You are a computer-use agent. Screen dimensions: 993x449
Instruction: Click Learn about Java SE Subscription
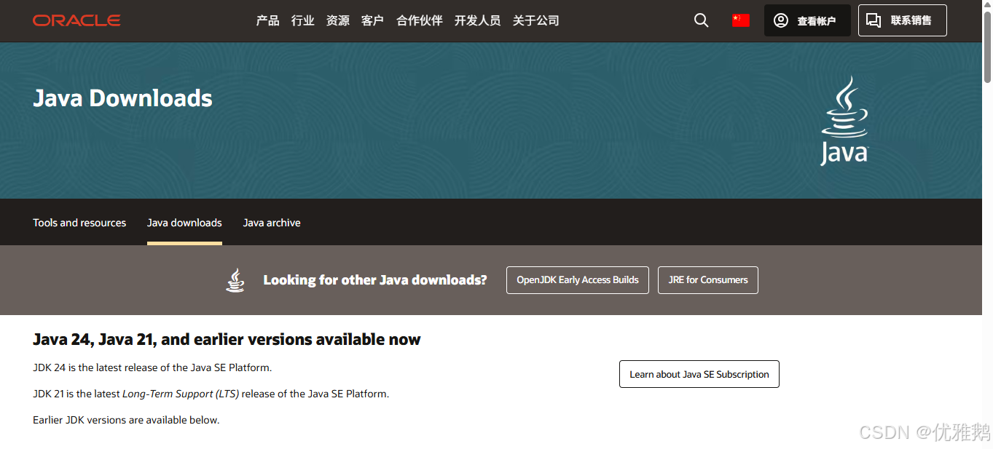click(699, 374)
